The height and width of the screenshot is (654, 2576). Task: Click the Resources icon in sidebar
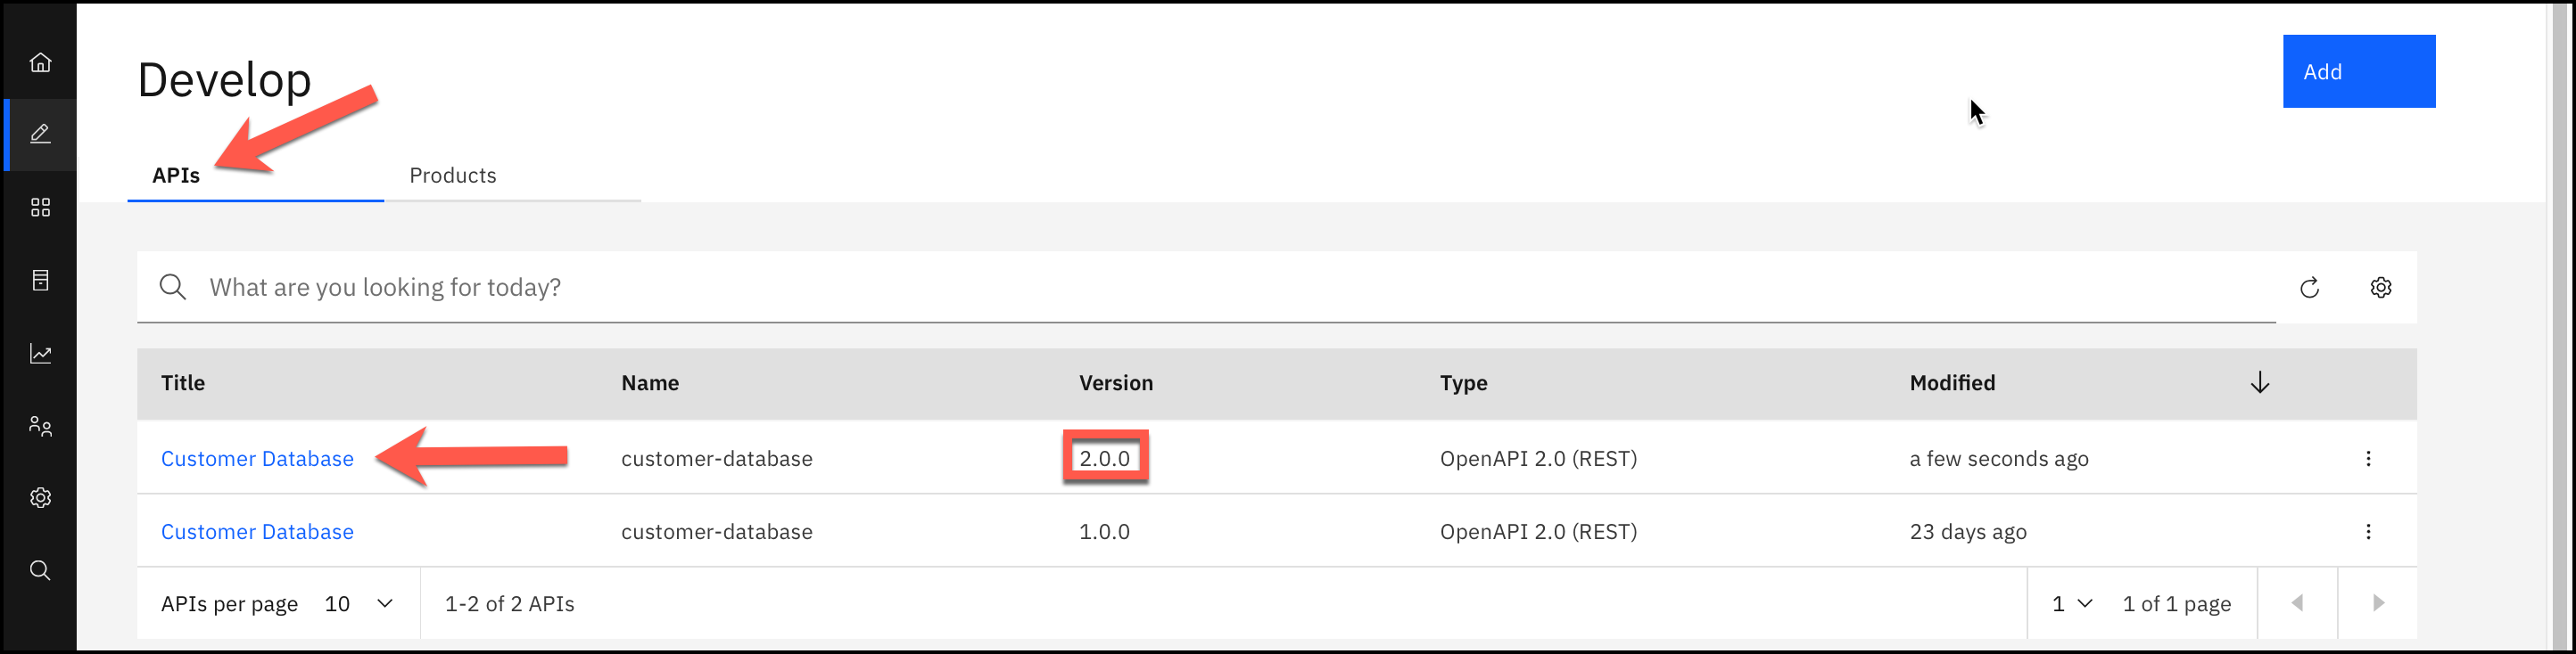click(40, 281)
